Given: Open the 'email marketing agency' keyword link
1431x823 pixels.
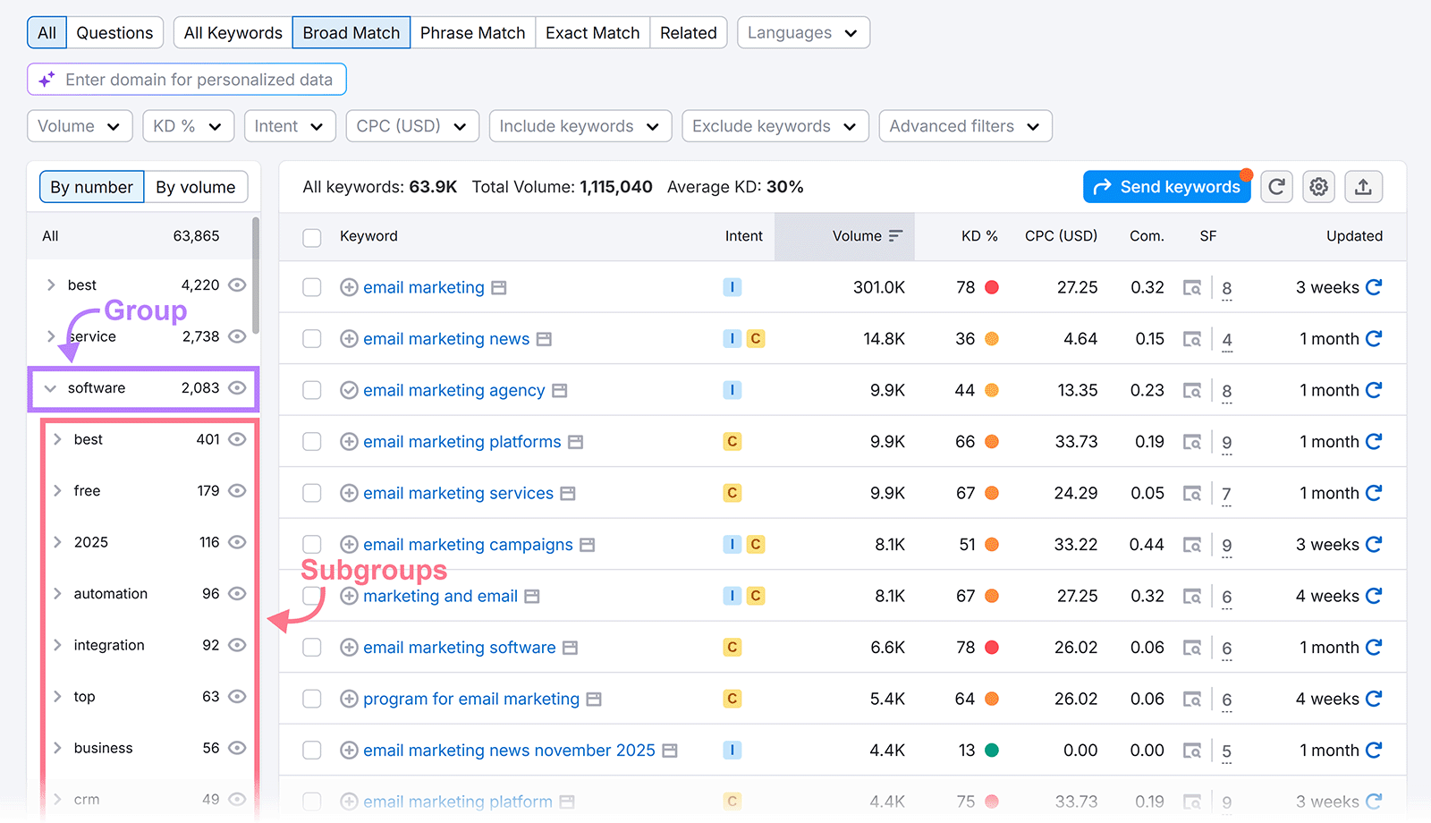Looking at the screenshot, I should click(453, 390).
